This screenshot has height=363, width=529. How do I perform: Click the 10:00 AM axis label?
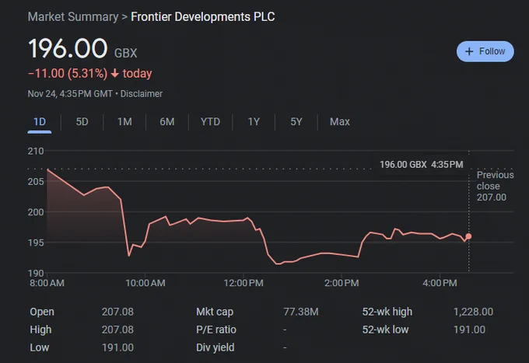point(145,283)
